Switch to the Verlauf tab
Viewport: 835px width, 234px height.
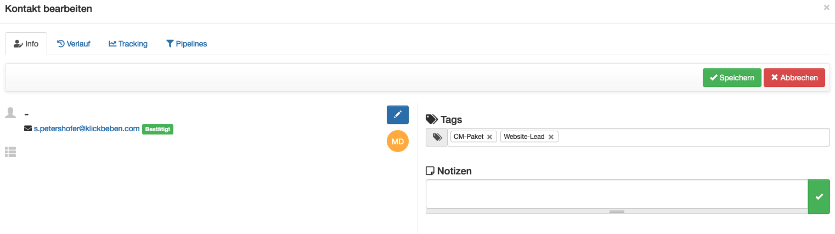click(74, 44)
